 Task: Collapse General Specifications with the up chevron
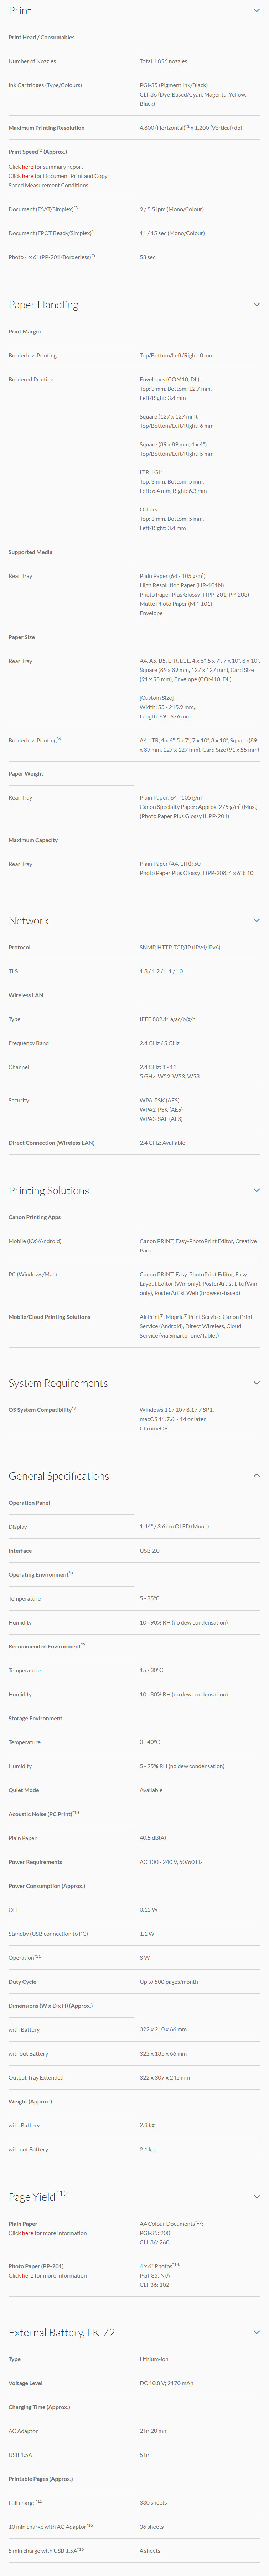257,1476
